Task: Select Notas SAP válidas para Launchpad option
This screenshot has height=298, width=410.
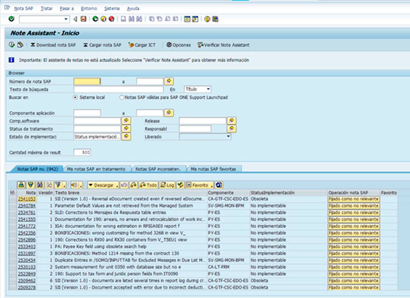Action: pyautogui.click(x=122, y=98)
